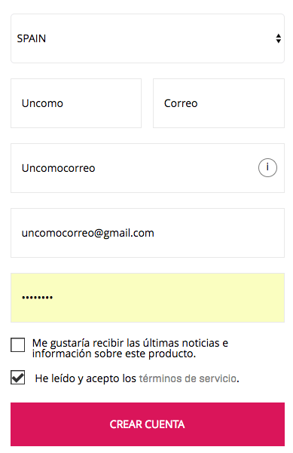Click the uncomocorreo@gmail.com address text
The image size is (293, 453).
coord(88,233)
